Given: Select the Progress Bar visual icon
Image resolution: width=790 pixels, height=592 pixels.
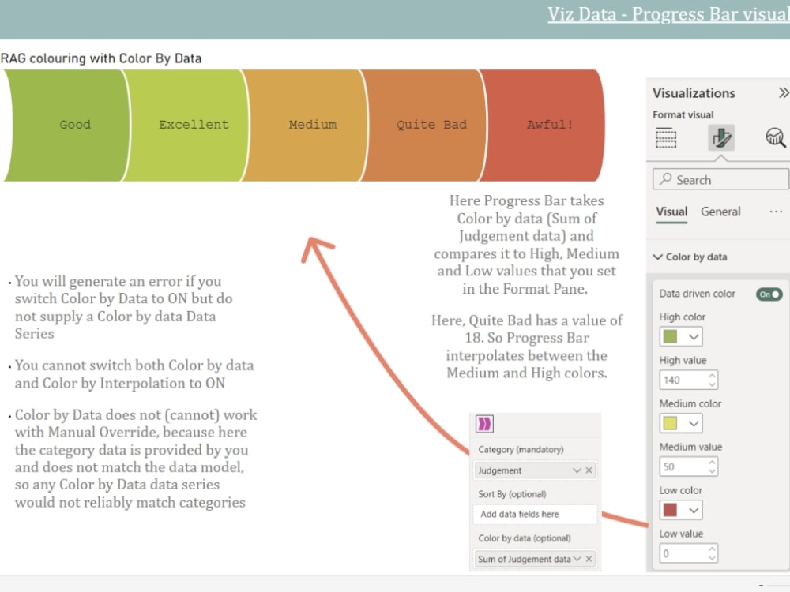Looking at the screenshot, I should (x=484, y=423).
